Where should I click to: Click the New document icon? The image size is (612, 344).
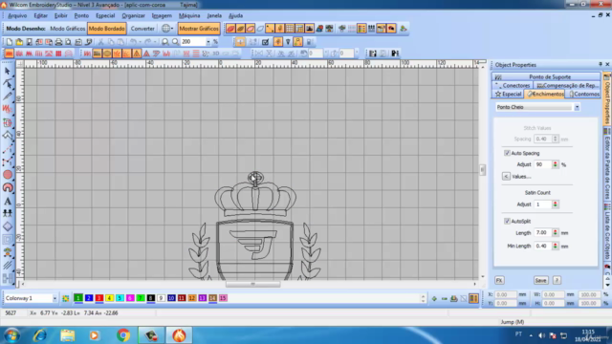point(9,42)
